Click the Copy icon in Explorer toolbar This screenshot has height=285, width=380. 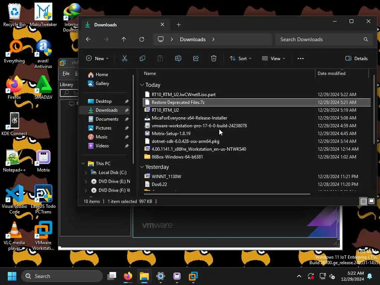pyautogui.click(x=142, y=58)
